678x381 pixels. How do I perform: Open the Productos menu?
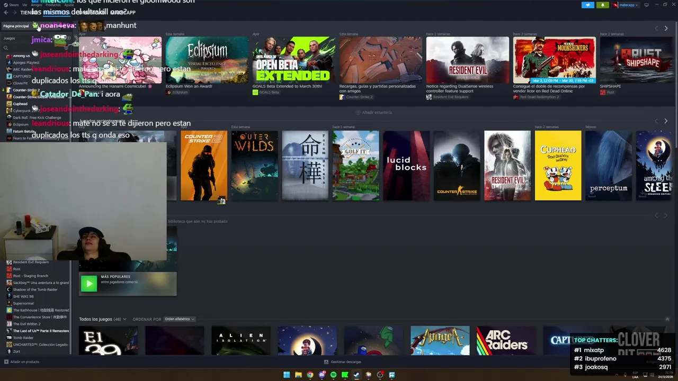pyautogui.click(x=53, y=5)
